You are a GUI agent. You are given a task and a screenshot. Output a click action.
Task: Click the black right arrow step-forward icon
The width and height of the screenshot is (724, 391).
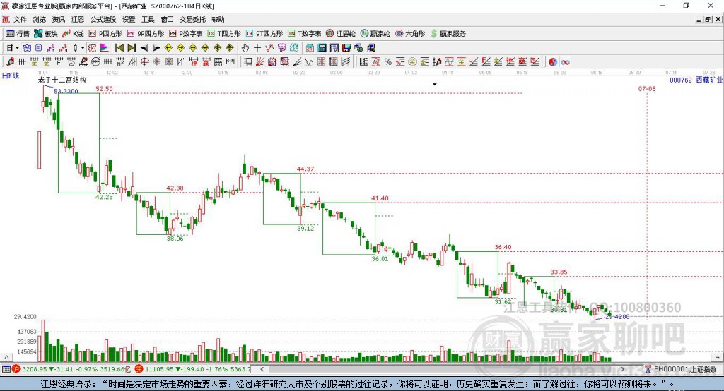[156, 48]
